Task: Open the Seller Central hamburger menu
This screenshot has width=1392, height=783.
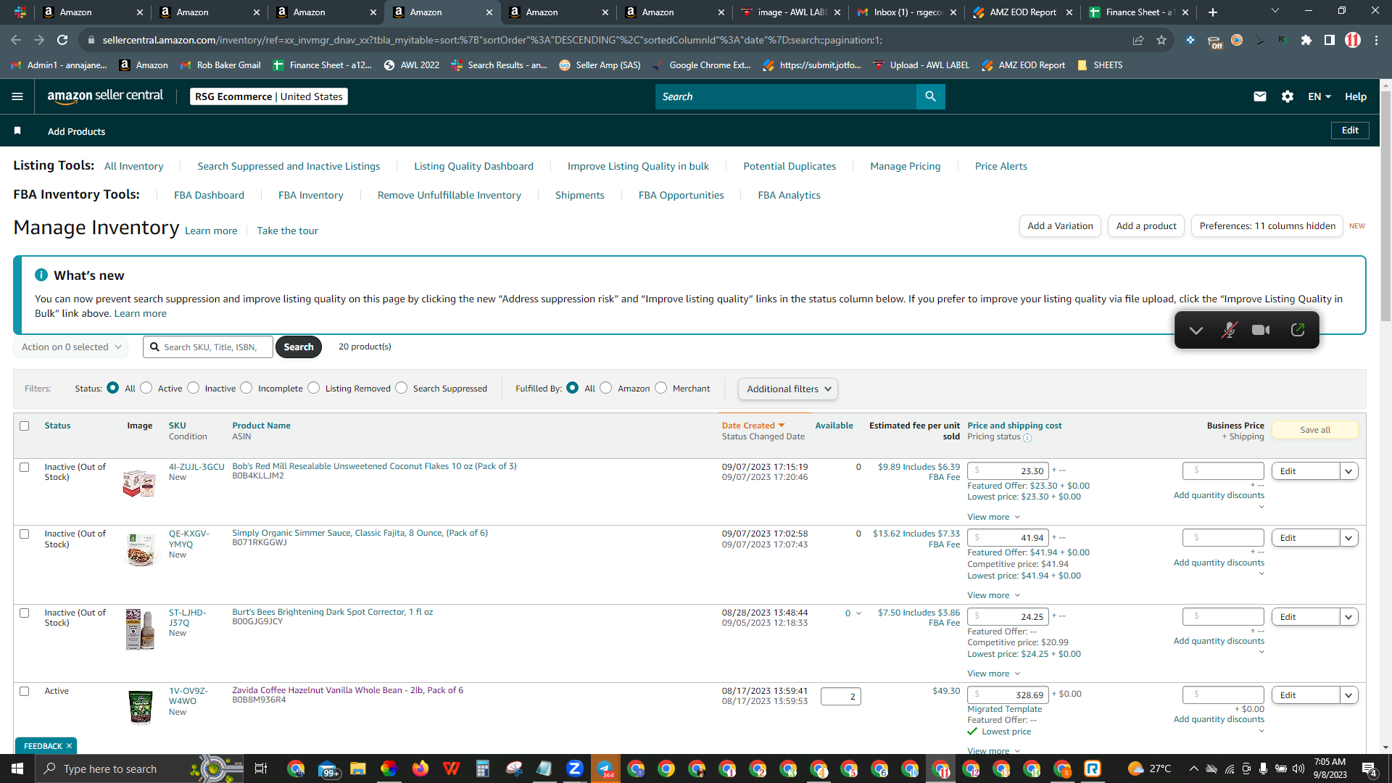Action: 17,96
